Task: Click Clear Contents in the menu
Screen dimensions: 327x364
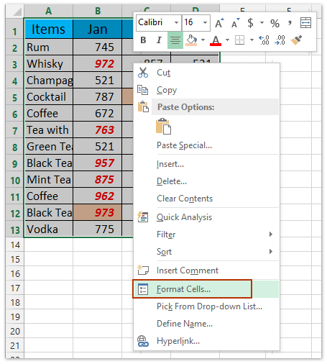Action: click(x=185, y=199)
